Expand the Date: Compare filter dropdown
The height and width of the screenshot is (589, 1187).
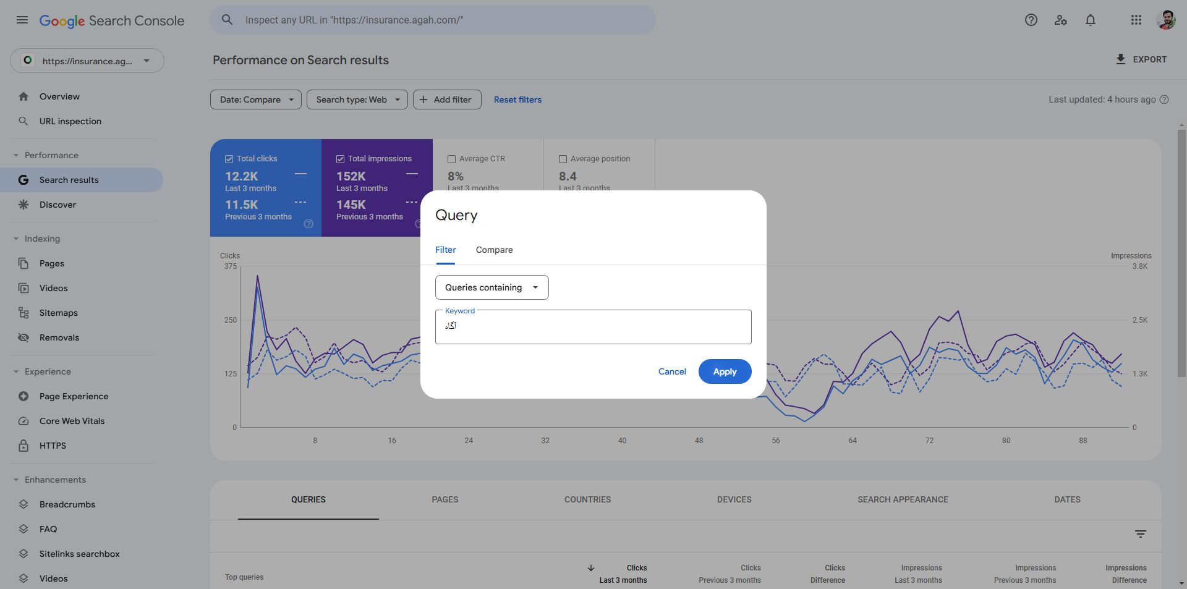(256, 100)
